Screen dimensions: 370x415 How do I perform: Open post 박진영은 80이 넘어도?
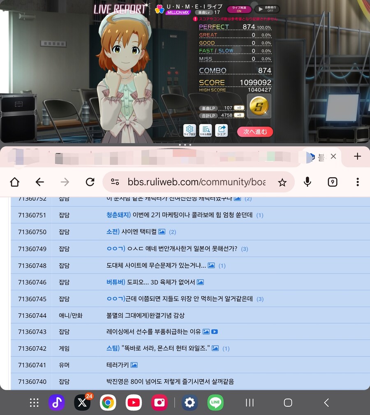point(170,381)
